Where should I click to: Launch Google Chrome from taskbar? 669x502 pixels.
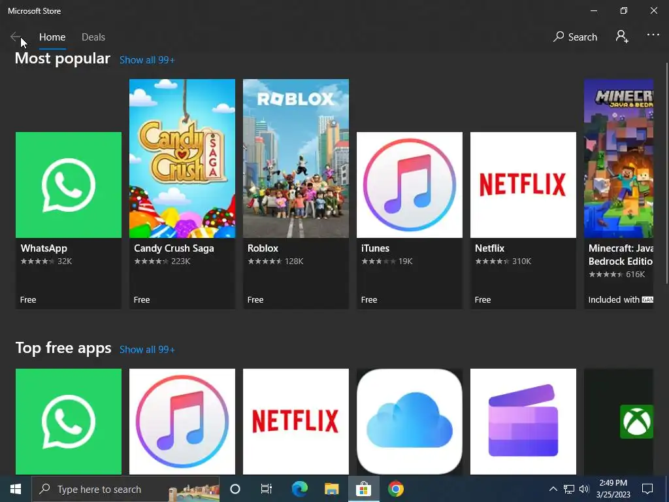[x=395, y=489]
